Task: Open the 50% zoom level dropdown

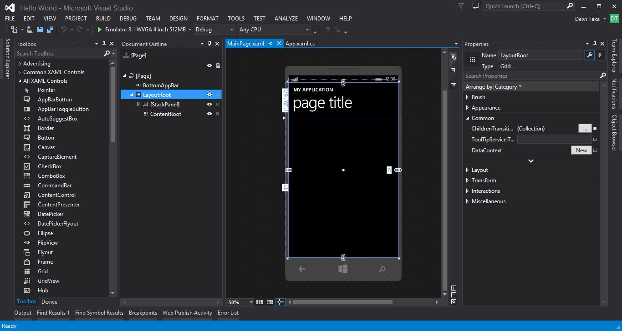Action: click(x=251, y=302)
